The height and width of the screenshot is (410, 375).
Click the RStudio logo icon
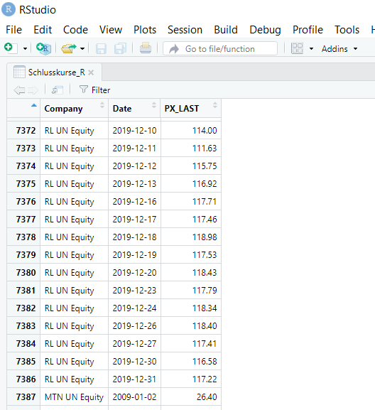pos(9,9)
